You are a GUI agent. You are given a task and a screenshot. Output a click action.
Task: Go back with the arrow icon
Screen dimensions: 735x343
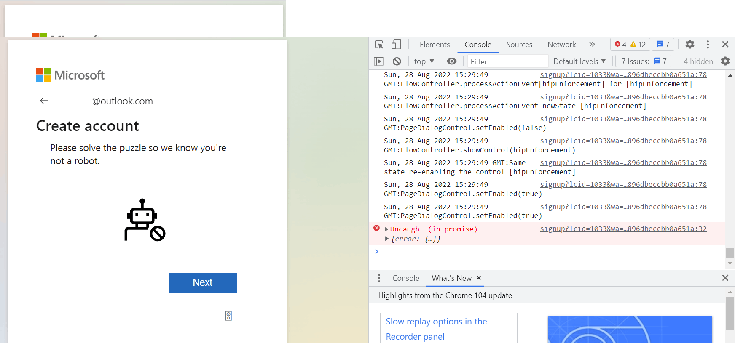pyautogui.click(x=44, y=101)
